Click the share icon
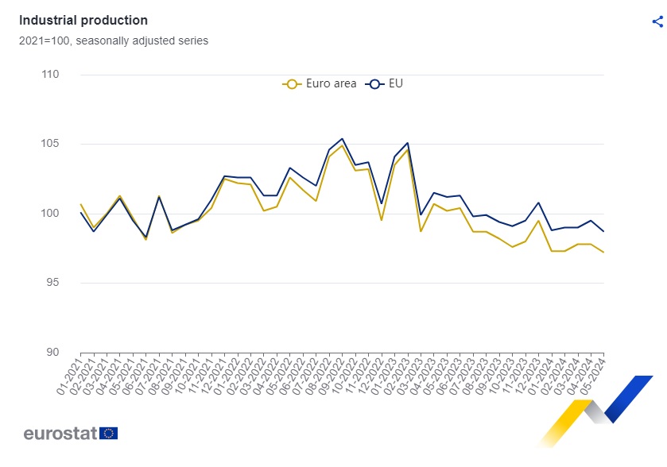Image resolution: width=667 pixels, height=467 pixels. click(x=657, y=21)
